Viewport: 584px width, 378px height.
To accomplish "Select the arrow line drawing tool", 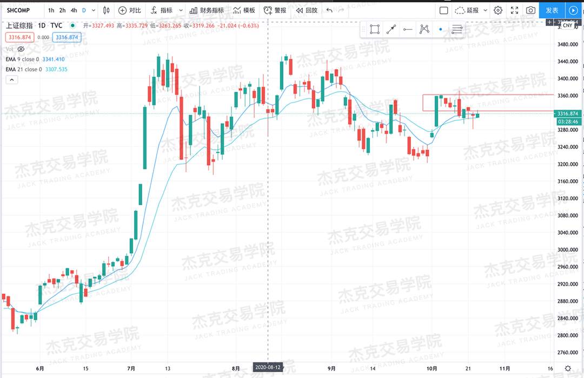I will (x=391, y=29).
